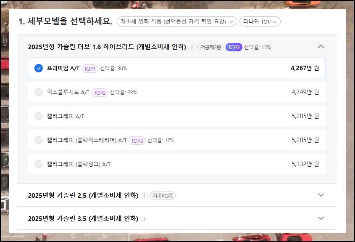This screenshot has height=242, width=355.
Task: Click the 4,749만 원 price
Action: tap(305, 92)
